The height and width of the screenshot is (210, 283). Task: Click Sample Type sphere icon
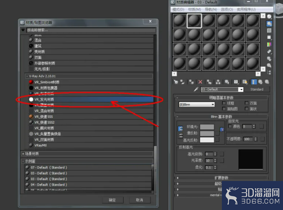[269, 17]
